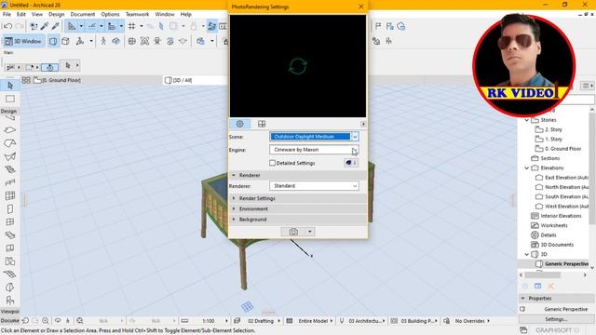Click the Cineware info icon beside Detailed Settings

tap(351, 163)
